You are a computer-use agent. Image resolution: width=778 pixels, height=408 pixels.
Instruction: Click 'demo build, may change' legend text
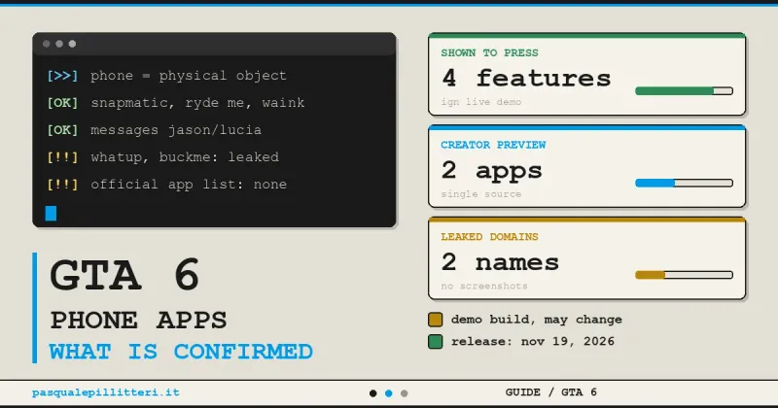tap(537, 320)
